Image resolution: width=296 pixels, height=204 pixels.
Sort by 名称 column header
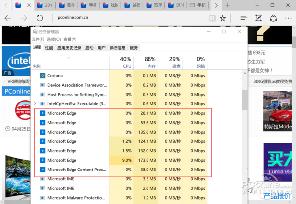click(x=70, y=63)
